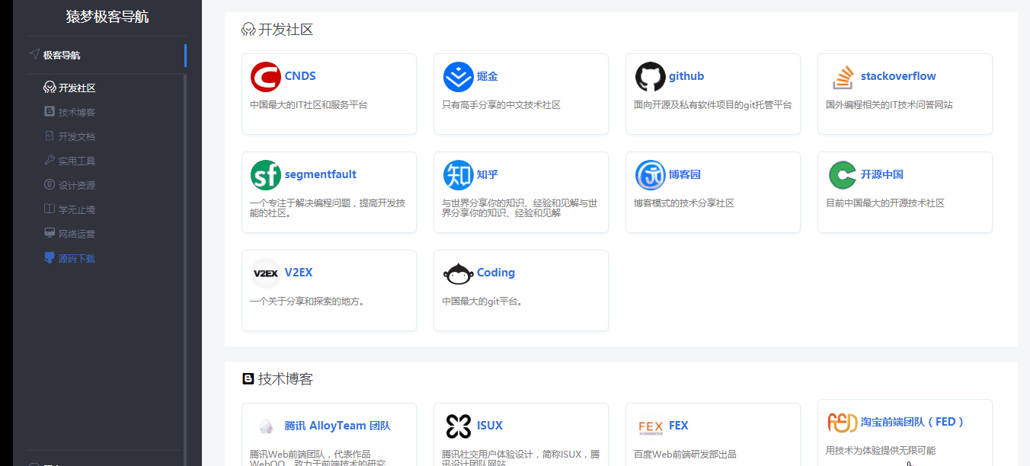Click the stackoverflow logo icon

pos(842,77)
